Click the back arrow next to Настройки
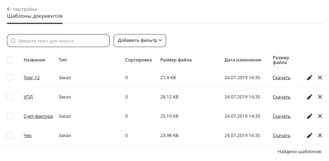 tap(8, 9)
